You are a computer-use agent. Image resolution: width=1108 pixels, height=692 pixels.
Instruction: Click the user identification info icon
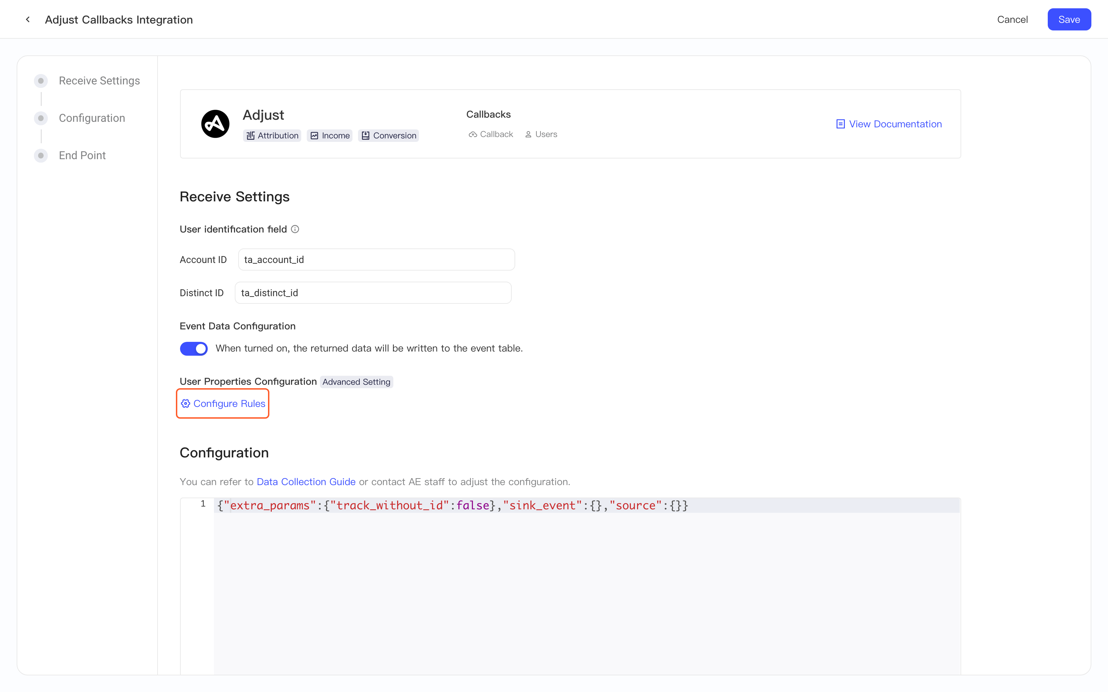pyautogui.click(x=295, y=229)
